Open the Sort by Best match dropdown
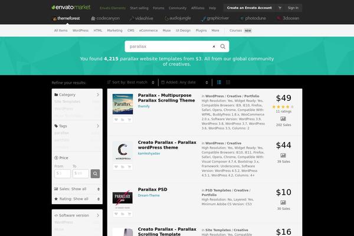The width and height of the screenshot is (354, 236). pyautogui.click(x=131, y=83)
